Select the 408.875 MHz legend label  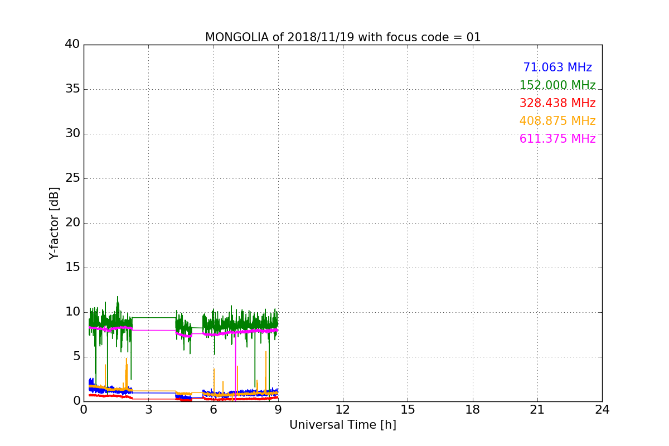tap(557, 121)
